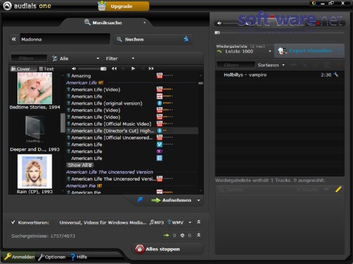The height and width of the screenshot is (264, 353).
Task: Click the wrench icon on Hellbillys row
Action: pyautogui.click(x=337, y=74)
